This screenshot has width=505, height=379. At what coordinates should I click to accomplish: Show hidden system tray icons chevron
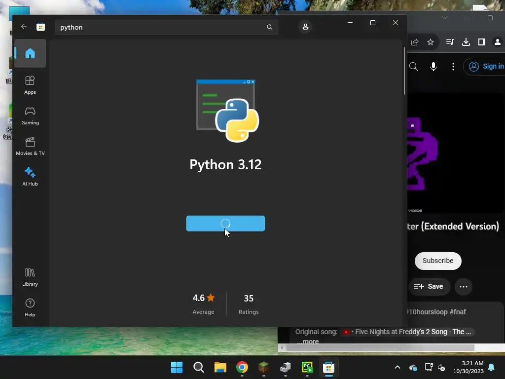tap(397, 367)
